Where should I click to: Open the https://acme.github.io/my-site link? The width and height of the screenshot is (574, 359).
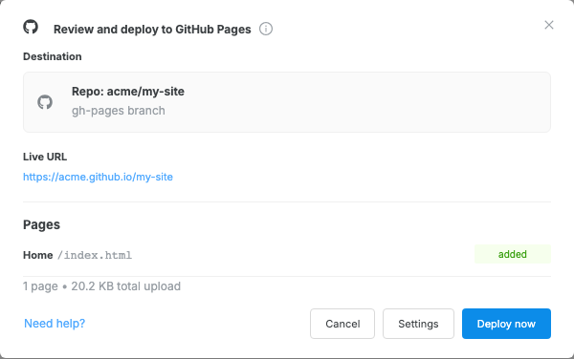98,177
